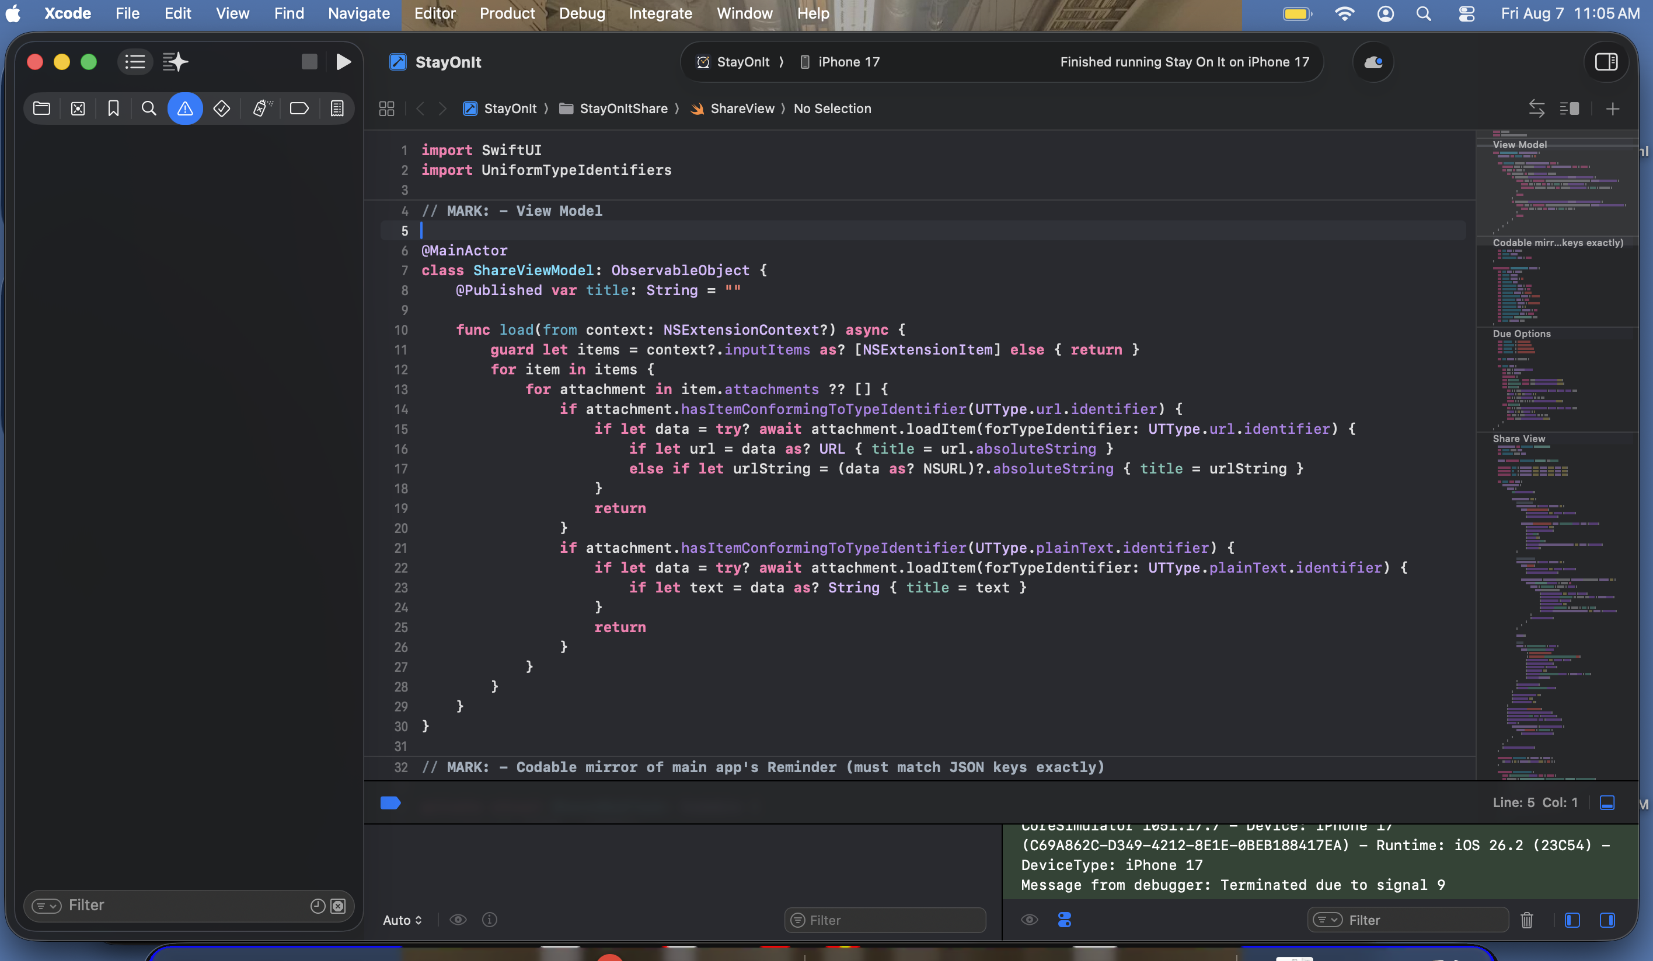
Task: Open the StayOnItShare folder breadcrumb
Action: tap(614, 109)
